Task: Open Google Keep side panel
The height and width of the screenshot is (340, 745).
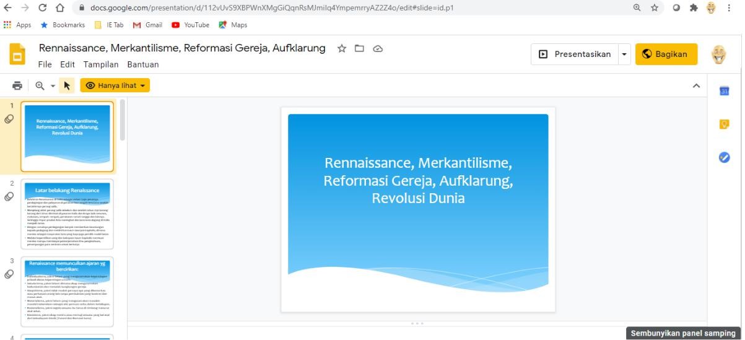Action: point(724,124)
